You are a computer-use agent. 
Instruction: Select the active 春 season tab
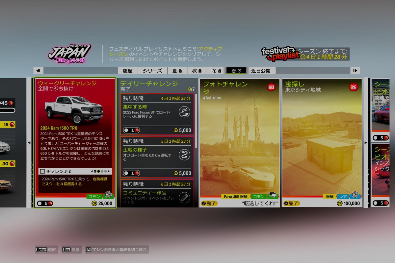tap(236, 71)
